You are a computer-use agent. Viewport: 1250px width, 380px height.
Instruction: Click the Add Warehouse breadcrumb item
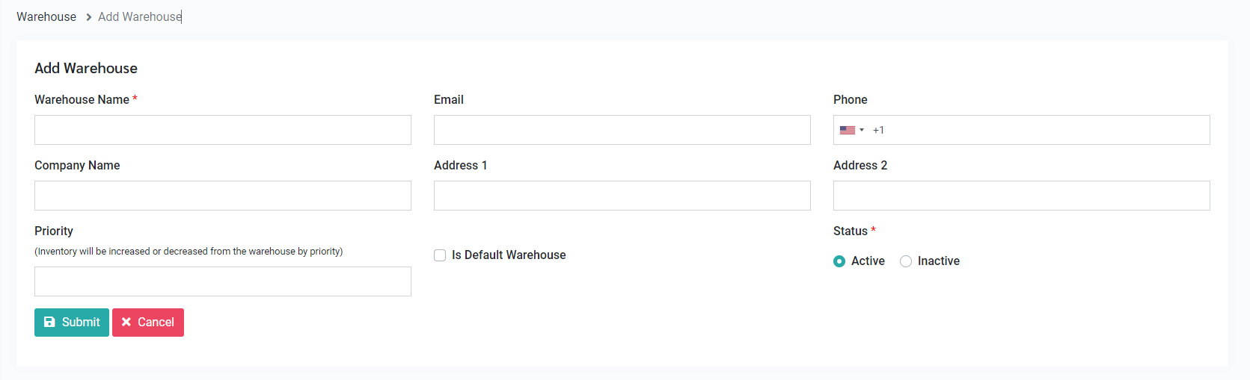[139, 16]
